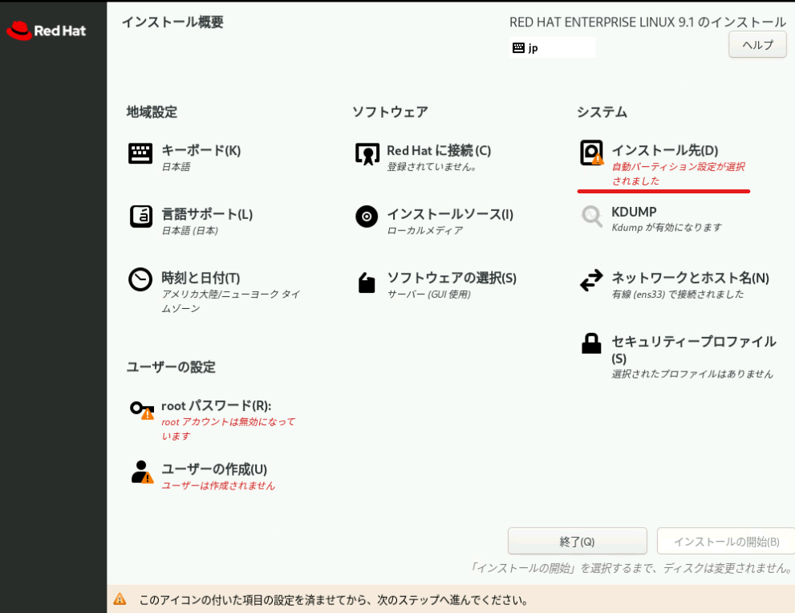Open the keyboard settings icon
The height and width of the screenshot is (613, 795).
pyautogui.click(x=140, y=153)
